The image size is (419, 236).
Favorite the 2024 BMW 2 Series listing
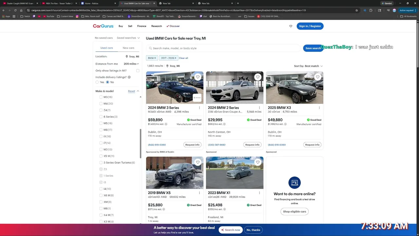click(258, 77)
